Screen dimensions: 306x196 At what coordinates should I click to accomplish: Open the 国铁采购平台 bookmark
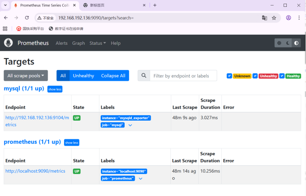point(30,29)
